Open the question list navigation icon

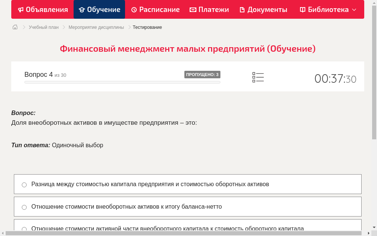[258, 77]
